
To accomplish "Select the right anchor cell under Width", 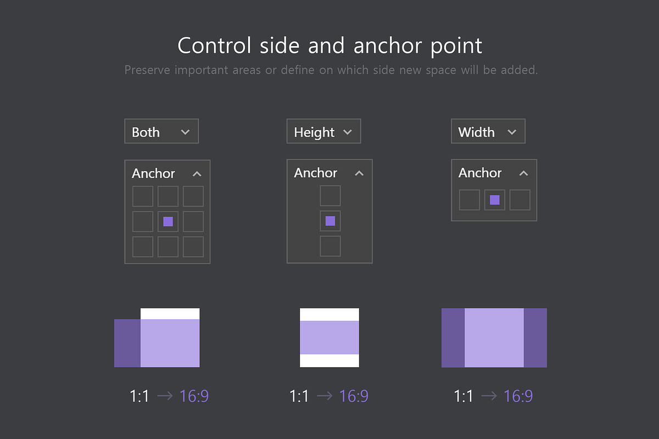I will coord(520,200).
